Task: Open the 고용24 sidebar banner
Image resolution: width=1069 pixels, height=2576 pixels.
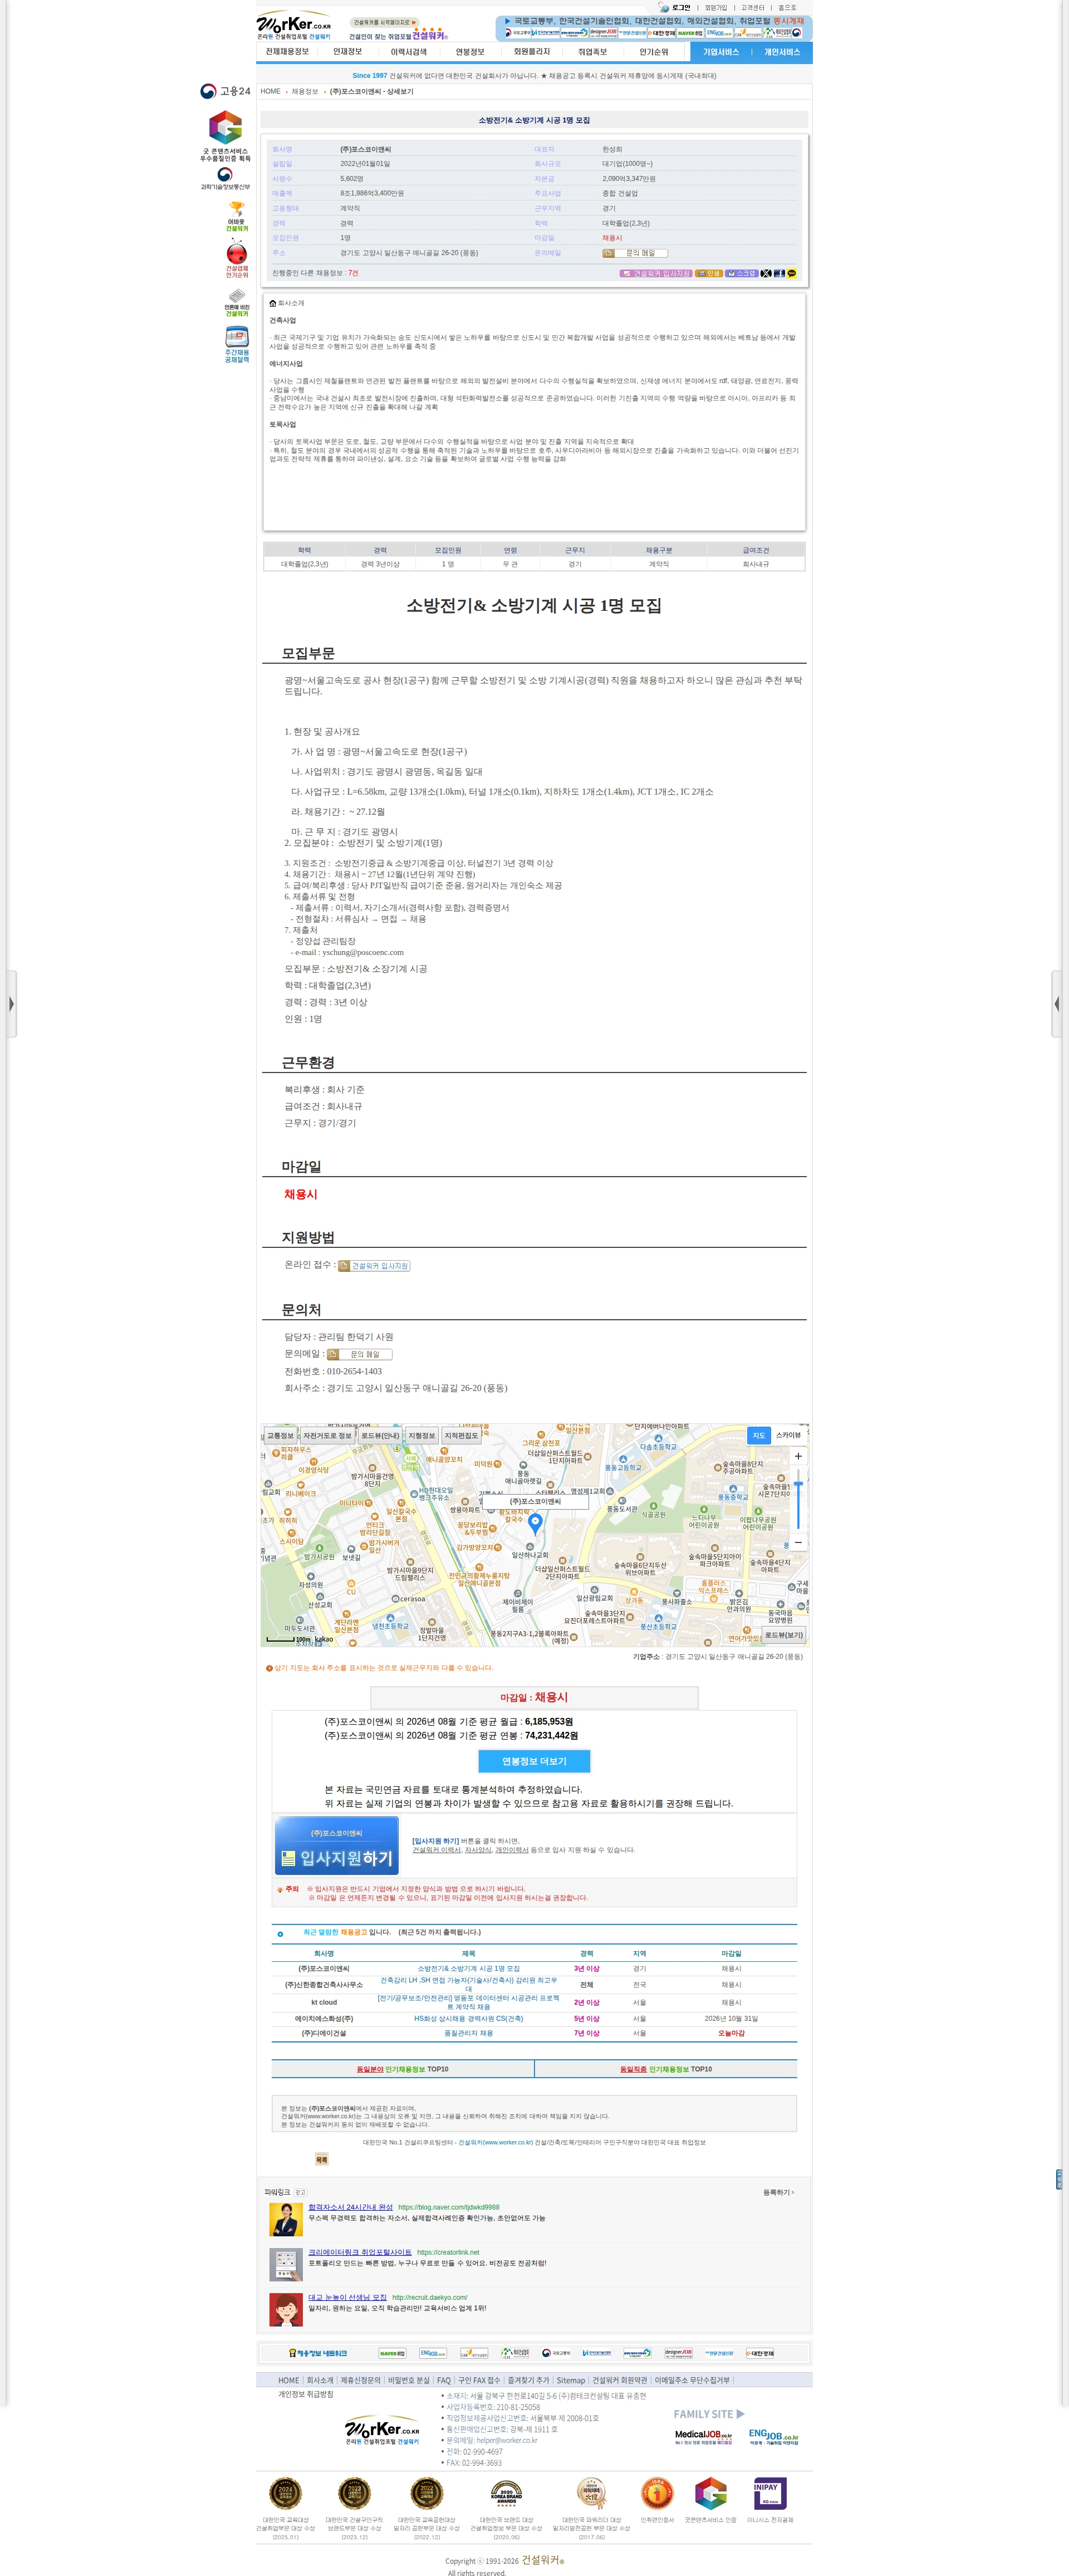Action: 225,91
